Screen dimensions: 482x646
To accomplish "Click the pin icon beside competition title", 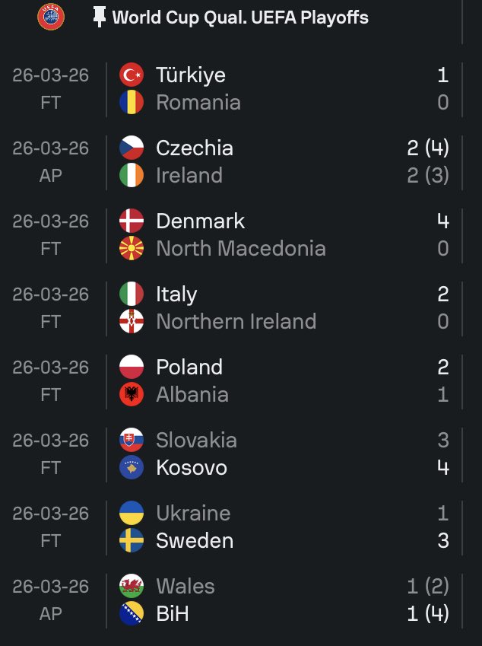I will (x=99, y=18).
